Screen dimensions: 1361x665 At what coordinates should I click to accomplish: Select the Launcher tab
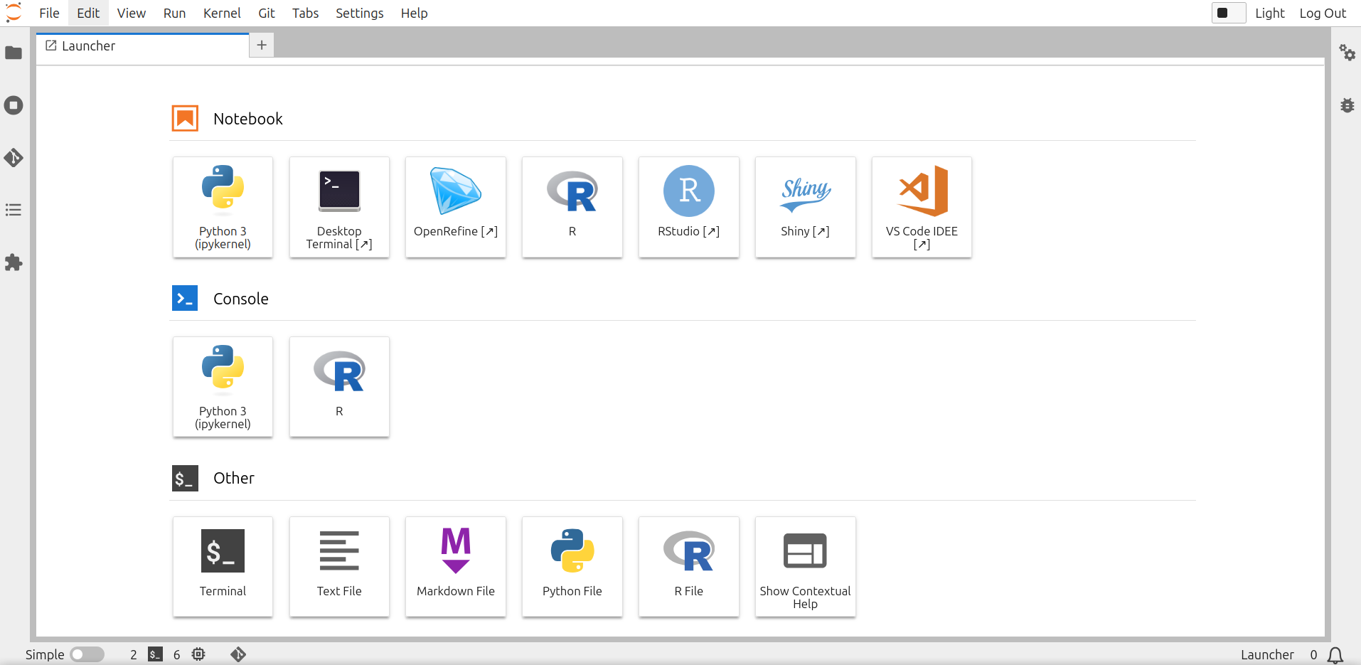click(142, 46)
